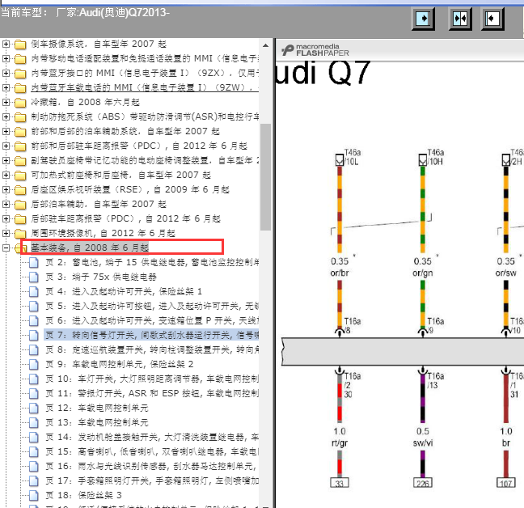524x508 pixels.
Task: Click 当前车型 Audi Q7 2013 header text
Action: (85, 13)
